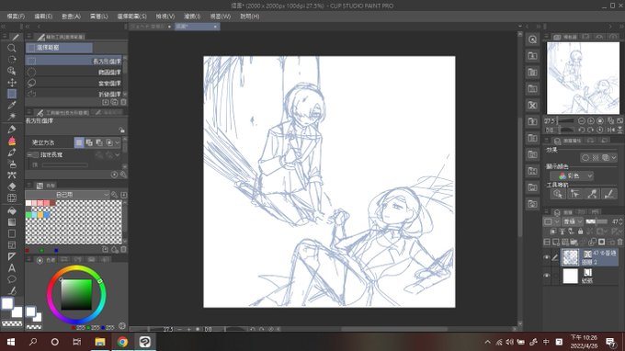Select the Rotate view tool
The width and height of the screenshot is (625, 351).
12,60
